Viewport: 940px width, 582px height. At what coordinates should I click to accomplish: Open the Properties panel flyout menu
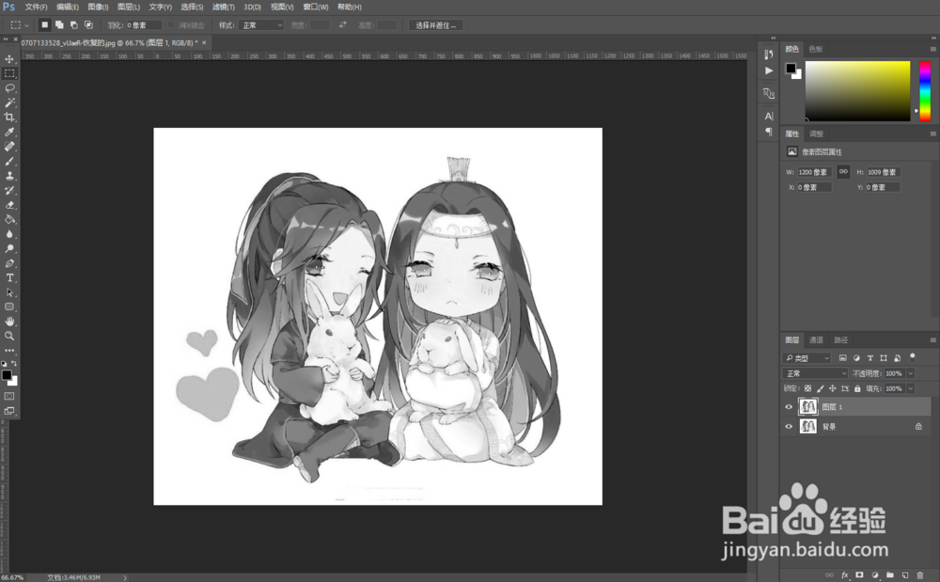click(x=932, y=134)
